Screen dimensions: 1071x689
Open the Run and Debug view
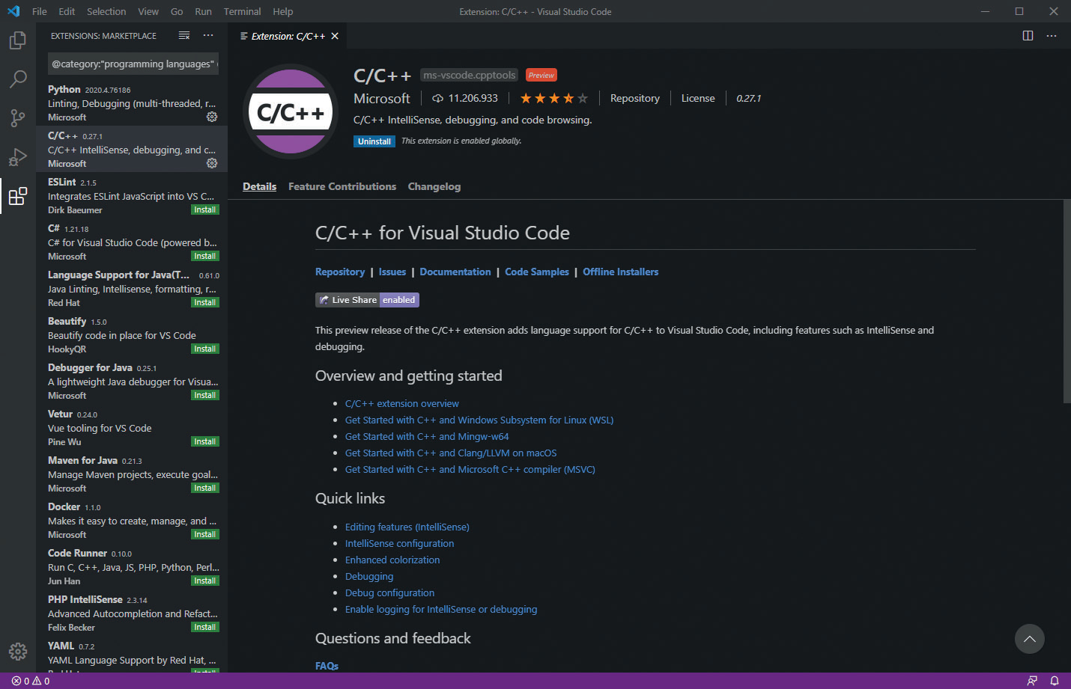point(18,157)
